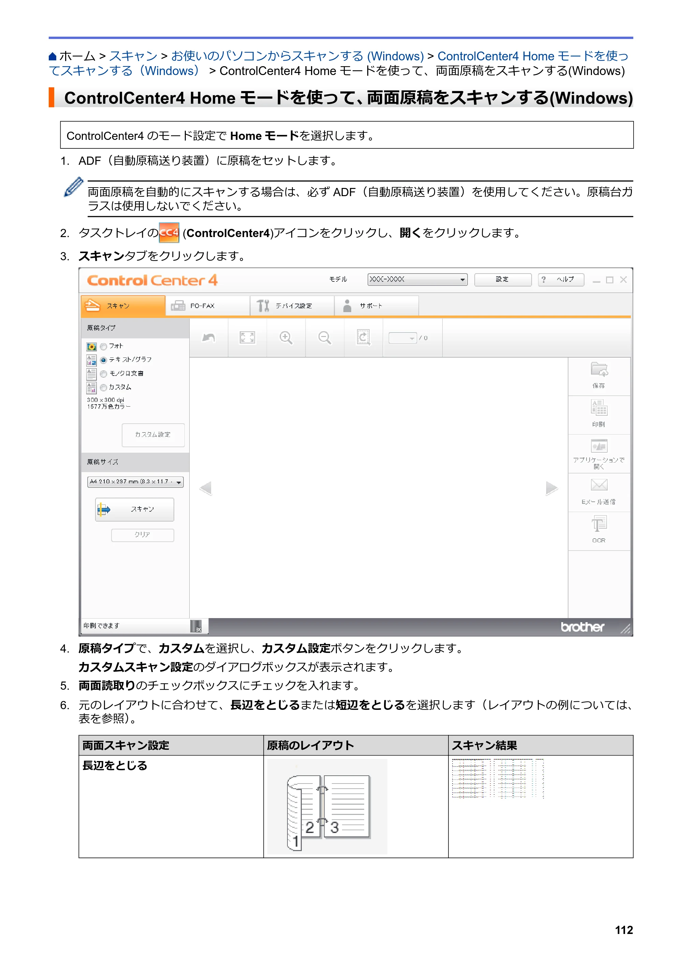Open the page number dropdown in toolbar
Viewport: 682px width, 965px height.
[403, 338]
